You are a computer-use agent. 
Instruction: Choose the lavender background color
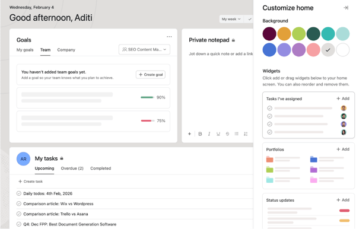(x=284, y=50)
